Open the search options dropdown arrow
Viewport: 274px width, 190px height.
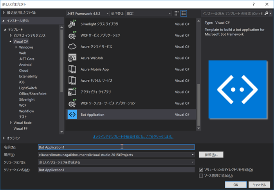tap(271, 13)
